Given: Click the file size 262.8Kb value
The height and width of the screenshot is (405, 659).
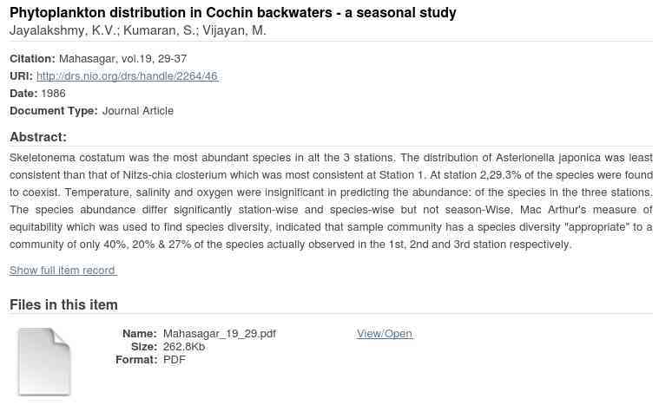Looking at the screenshot, I should coord(184,347).
